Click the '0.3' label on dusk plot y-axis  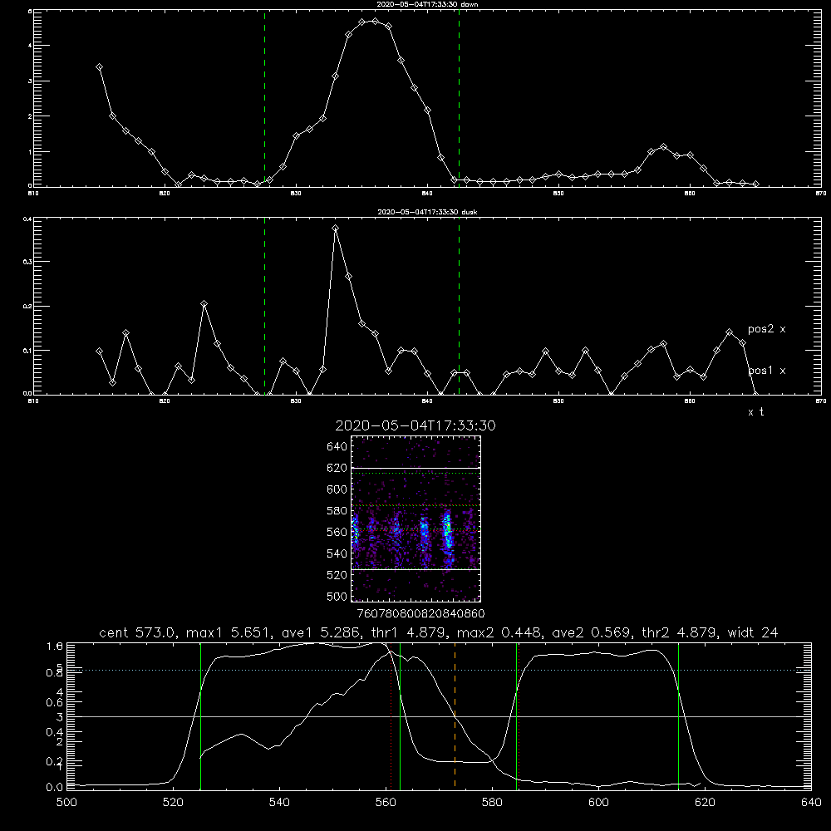(x=28, y=262)
